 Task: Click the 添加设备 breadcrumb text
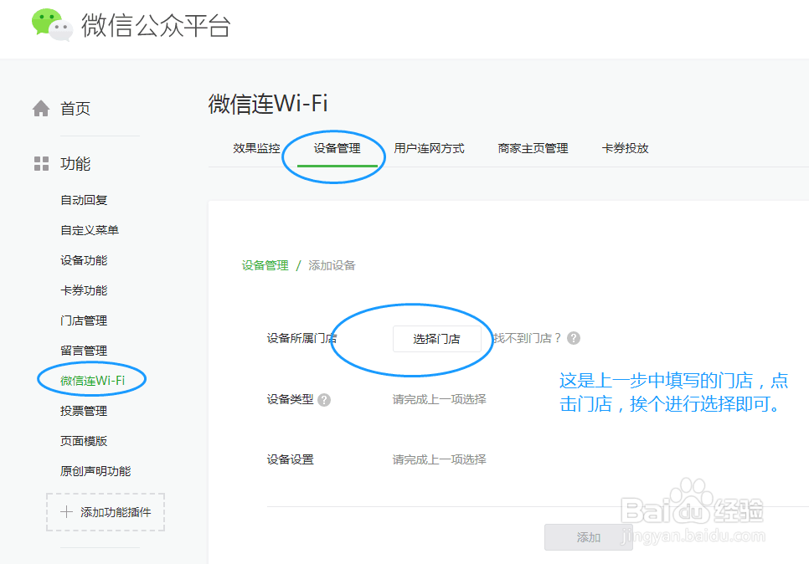pyautogui.click(x=332, y=265)
